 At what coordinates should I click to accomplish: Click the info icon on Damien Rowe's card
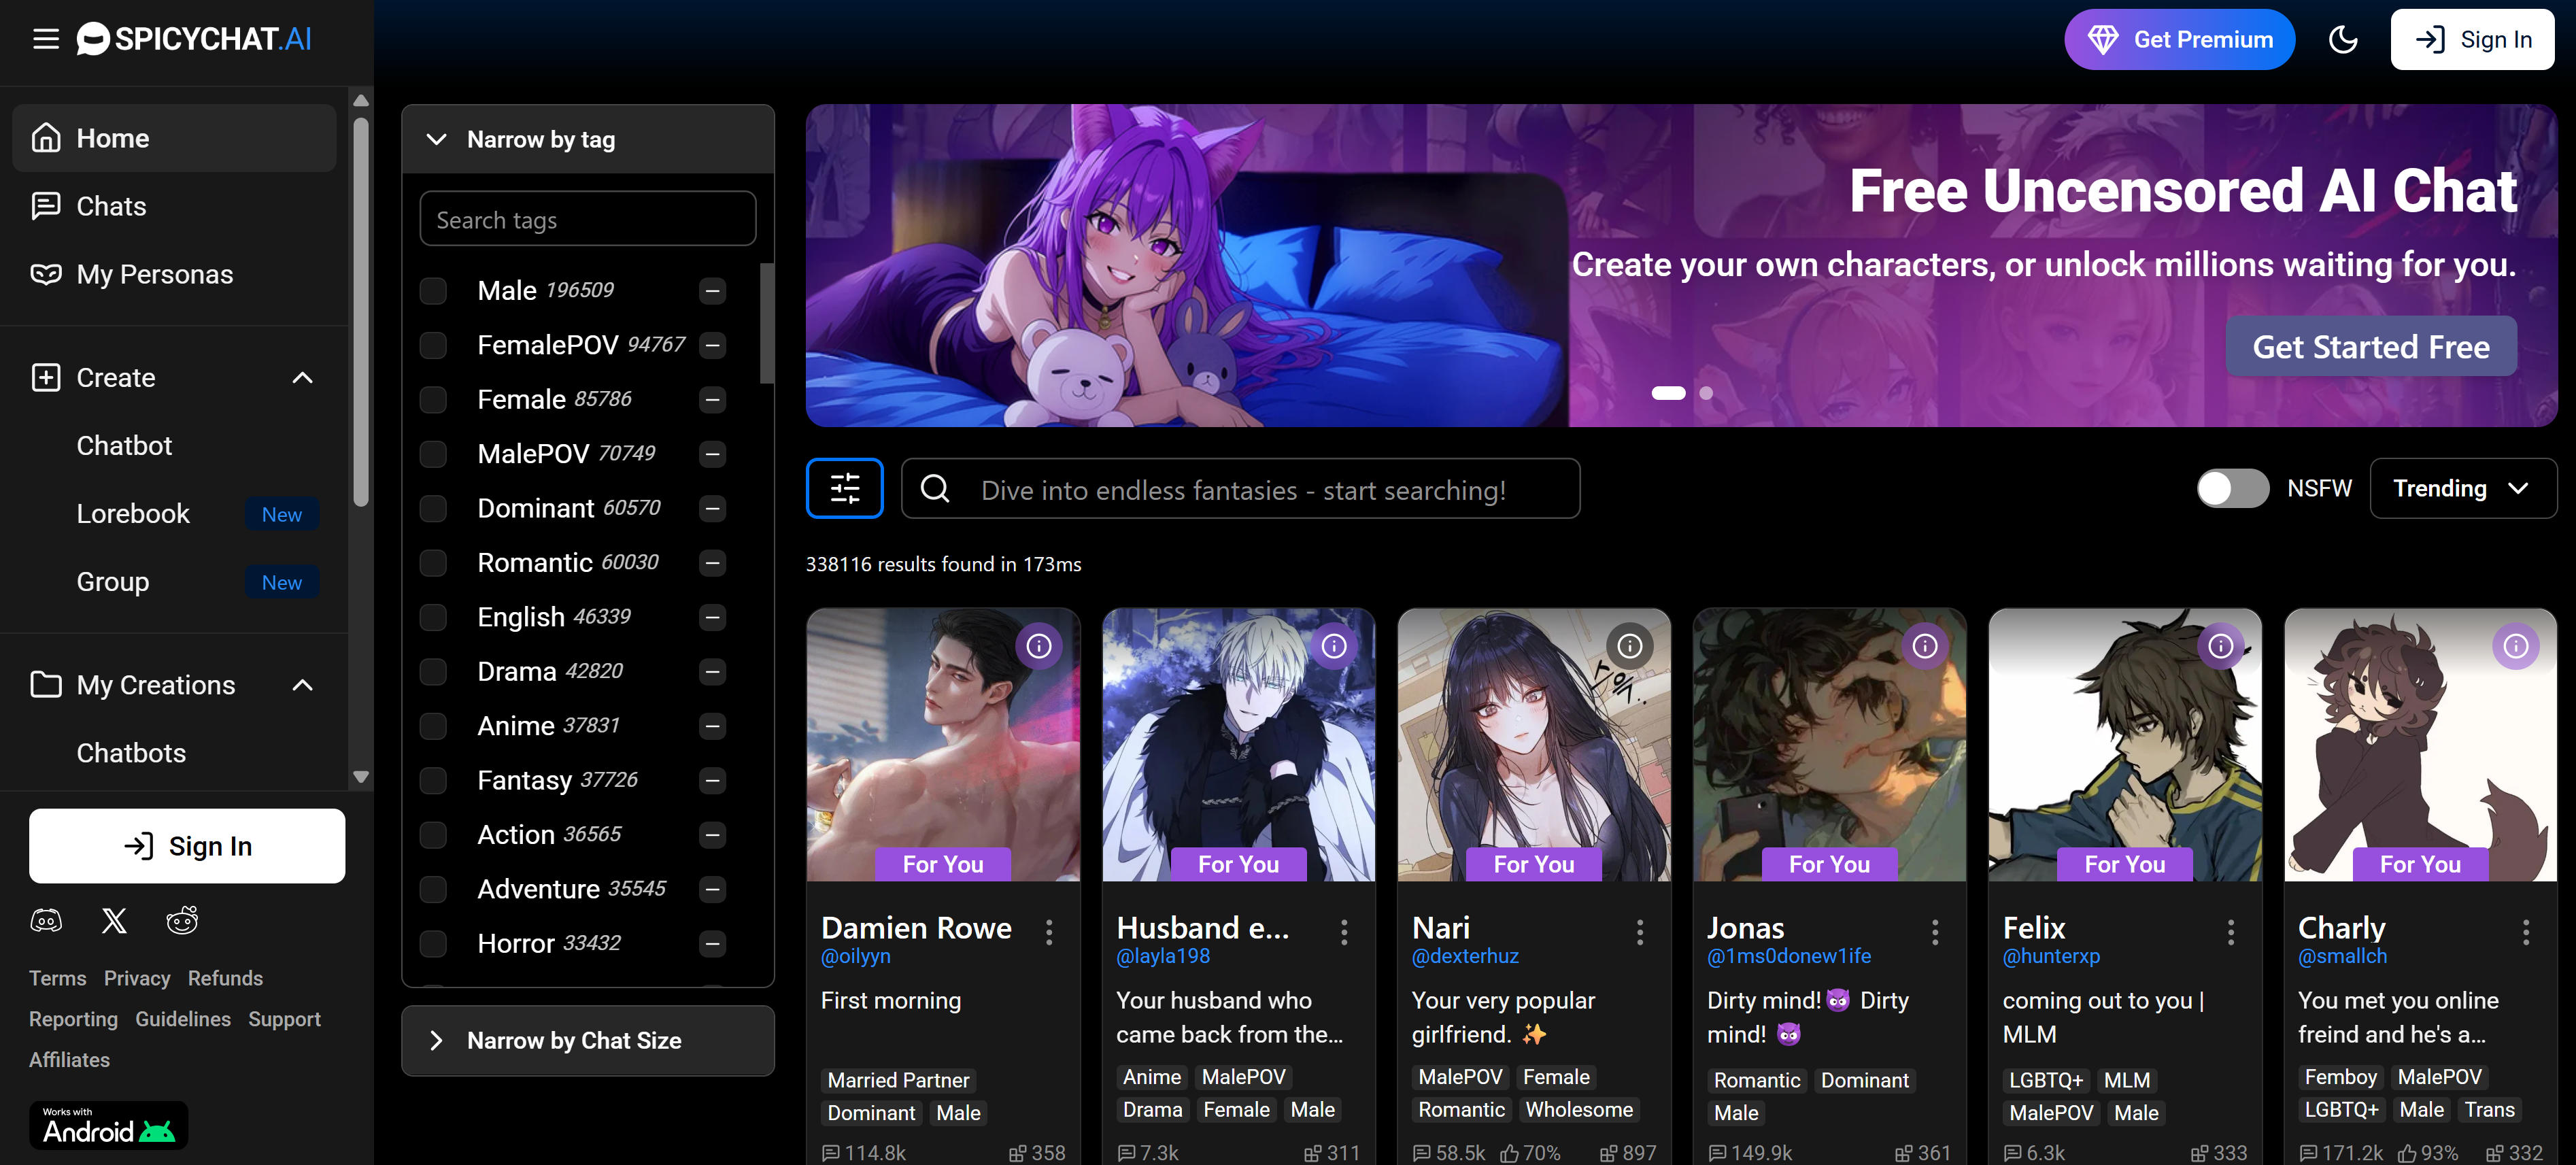point(1039,645)
